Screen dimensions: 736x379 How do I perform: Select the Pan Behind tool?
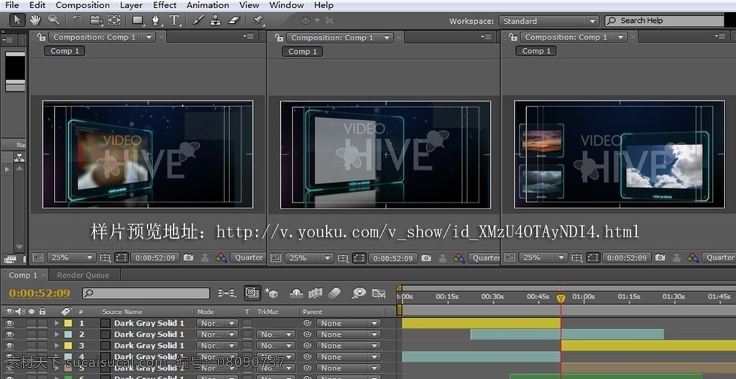114,20
